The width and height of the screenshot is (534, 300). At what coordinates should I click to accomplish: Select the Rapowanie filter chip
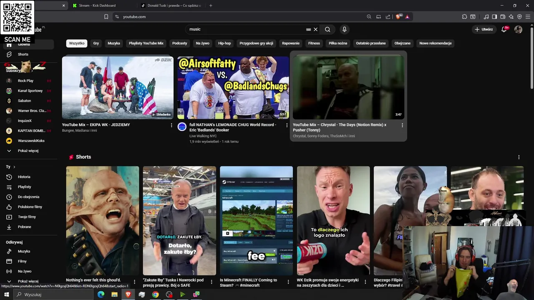[291, 43]
